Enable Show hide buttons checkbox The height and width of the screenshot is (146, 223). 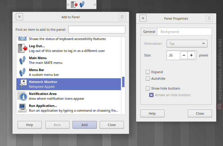click(x=148, y=88)
